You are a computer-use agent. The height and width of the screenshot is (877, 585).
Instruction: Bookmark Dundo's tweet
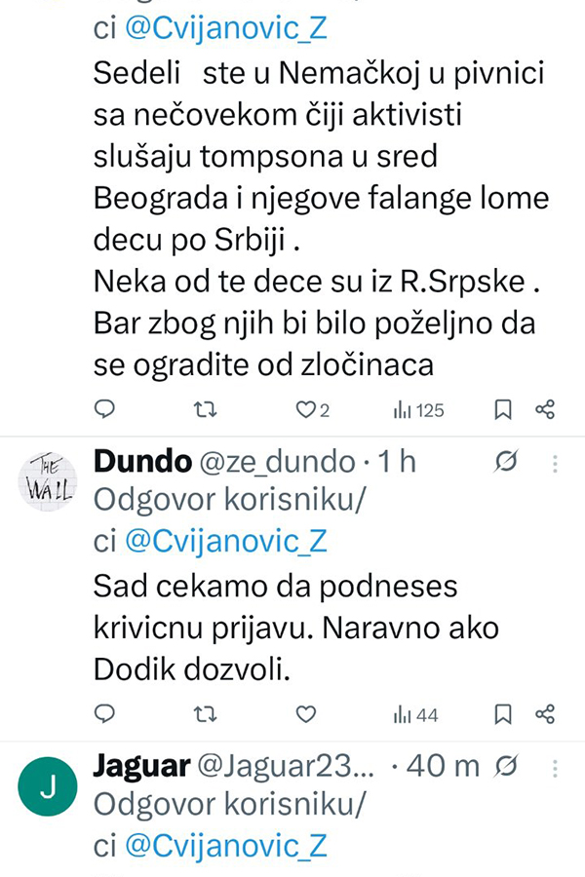503,714
